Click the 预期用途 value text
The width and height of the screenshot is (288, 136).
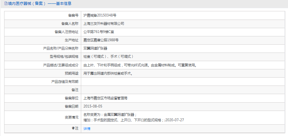coord(108,73)
